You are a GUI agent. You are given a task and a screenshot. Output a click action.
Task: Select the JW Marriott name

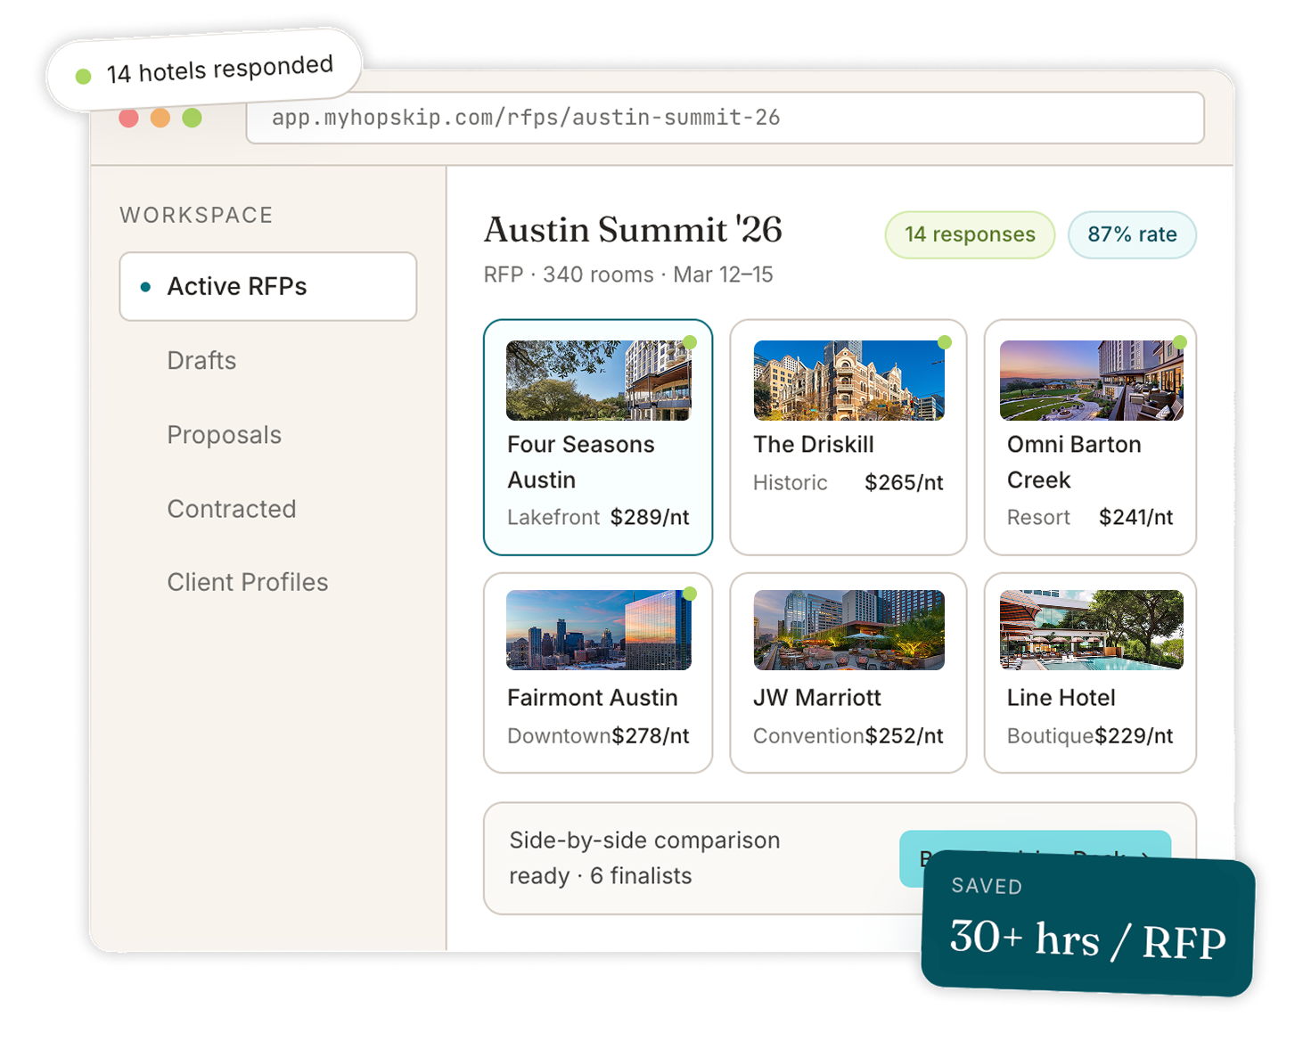point(817,698)
